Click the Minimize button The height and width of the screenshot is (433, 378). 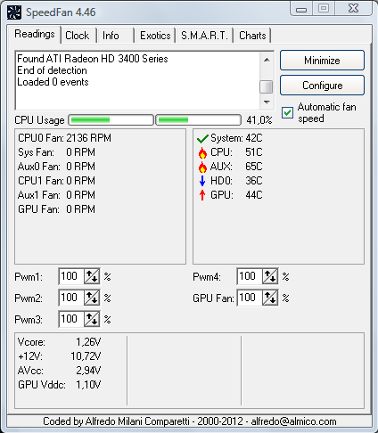click(322, 61)
